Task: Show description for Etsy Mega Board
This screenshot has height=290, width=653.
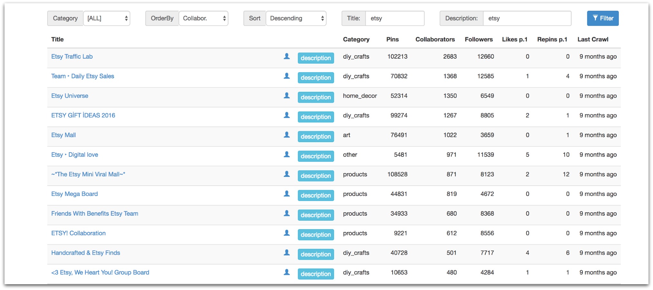Action: tap(316, 196)
